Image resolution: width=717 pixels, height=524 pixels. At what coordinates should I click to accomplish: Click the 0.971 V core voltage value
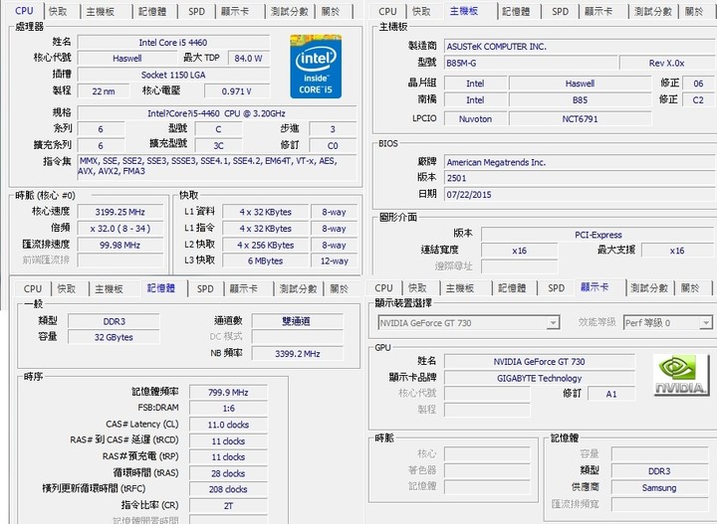(x=237, y=91)
